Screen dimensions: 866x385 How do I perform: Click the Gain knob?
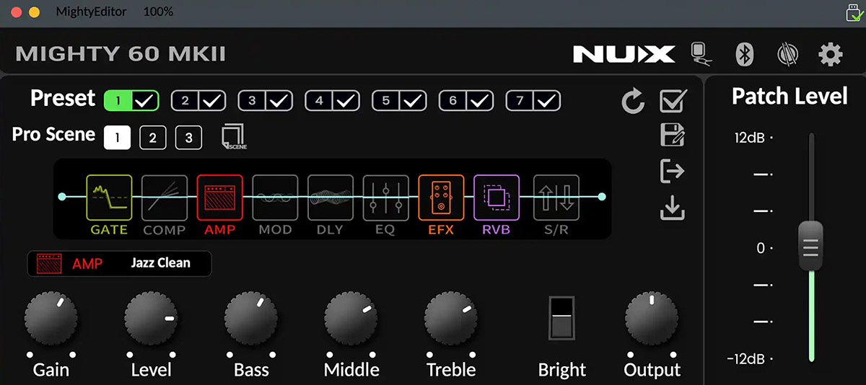coord(51,319)
